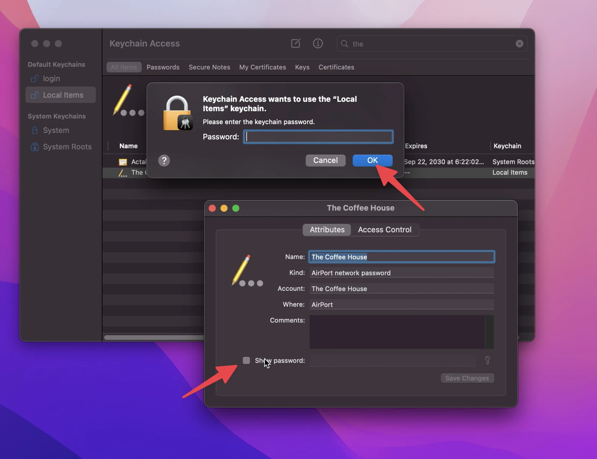Switch to the Certificates tab
This screenshot has height=459, width=597.
336,67
